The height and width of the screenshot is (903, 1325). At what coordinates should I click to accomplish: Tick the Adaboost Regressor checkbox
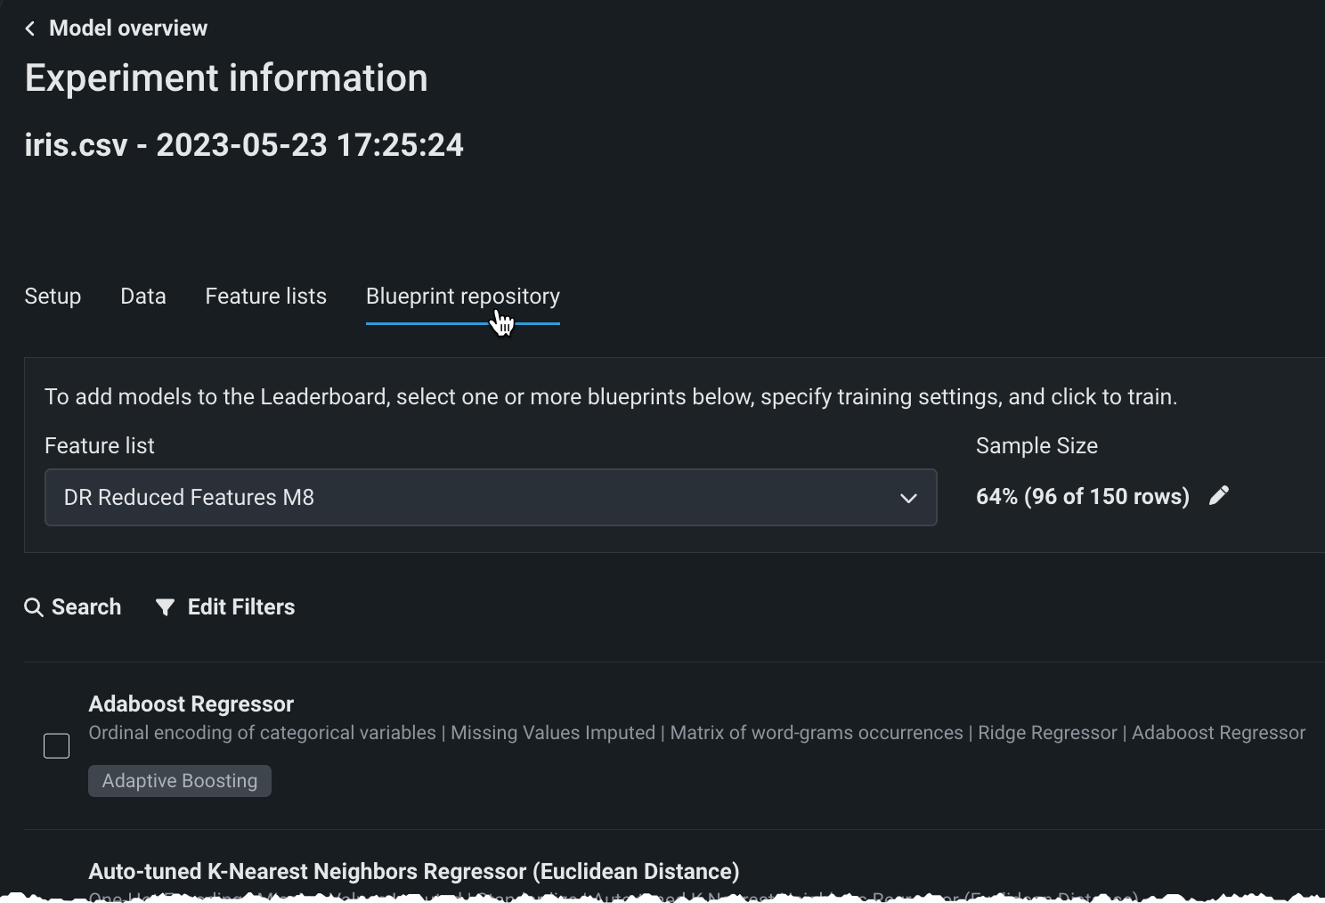pyautogui.click(x=57, y=746)
